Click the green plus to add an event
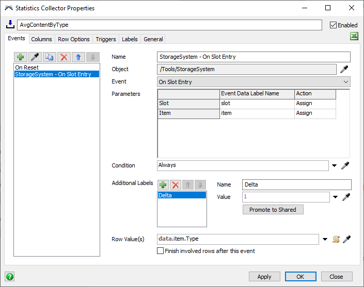Screen dimensions: 364x287 (x=21, y=57)
